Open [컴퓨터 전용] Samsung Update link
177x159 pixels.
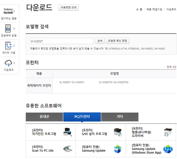click(x=94, y=149)
